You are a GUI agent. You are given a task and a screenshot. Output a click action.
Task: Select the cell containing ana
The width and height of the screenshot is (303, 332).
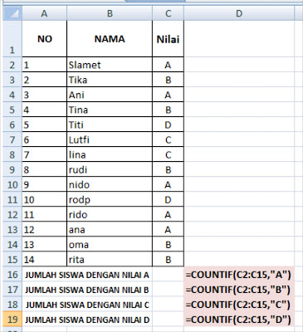click(x=110, y=229)
